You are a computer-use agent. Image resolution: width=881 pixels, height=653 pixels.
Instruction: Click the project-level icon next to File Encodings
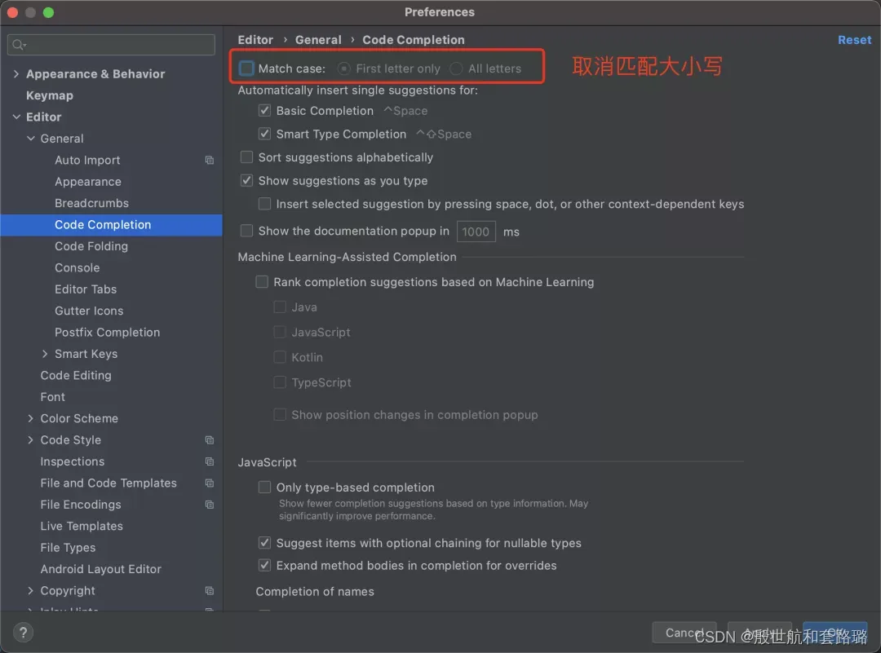click(209, 504)
